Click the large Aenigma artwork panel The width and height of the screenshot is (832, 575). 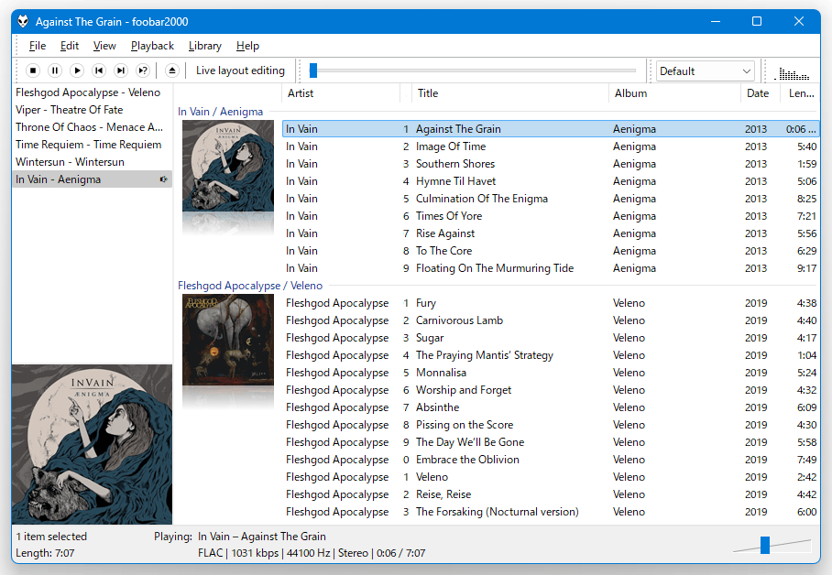[x=93, y=444]
